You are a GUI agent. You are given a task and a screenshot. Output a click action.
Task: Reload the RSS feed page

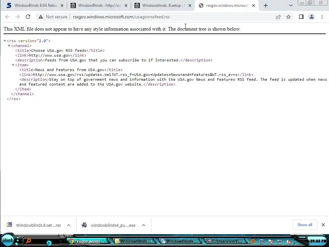point(28,17)
